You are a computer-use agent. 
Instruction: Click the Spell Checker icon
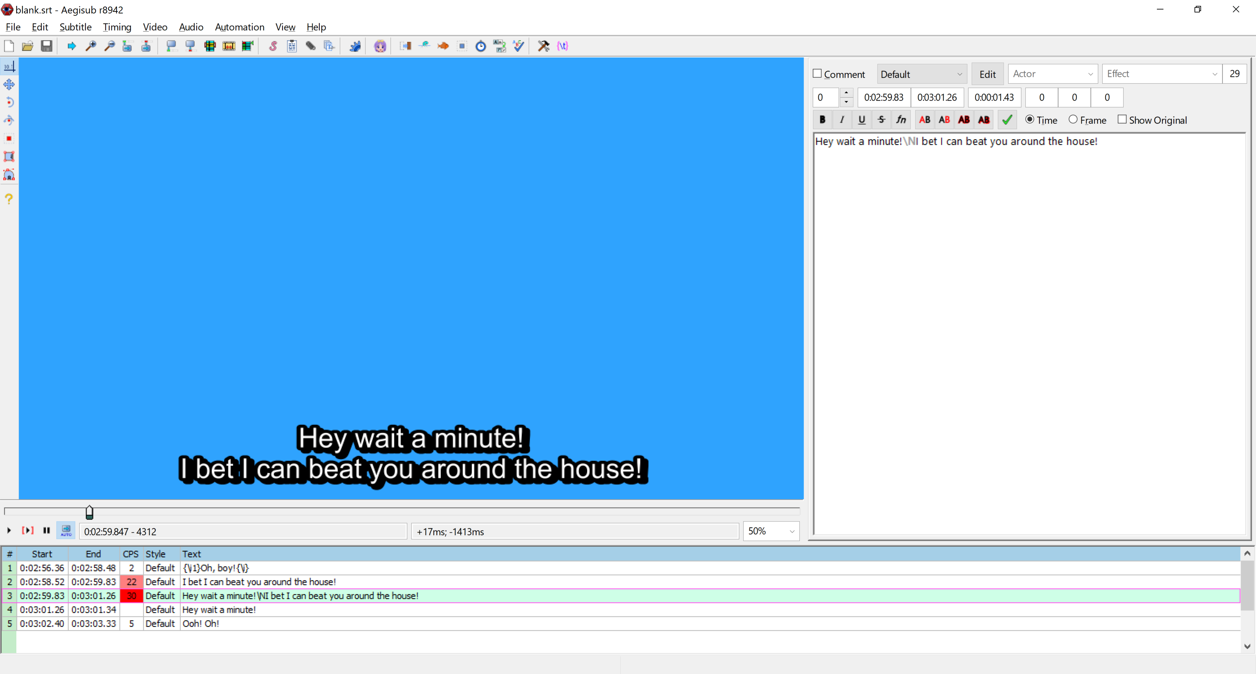coord(519,46)
